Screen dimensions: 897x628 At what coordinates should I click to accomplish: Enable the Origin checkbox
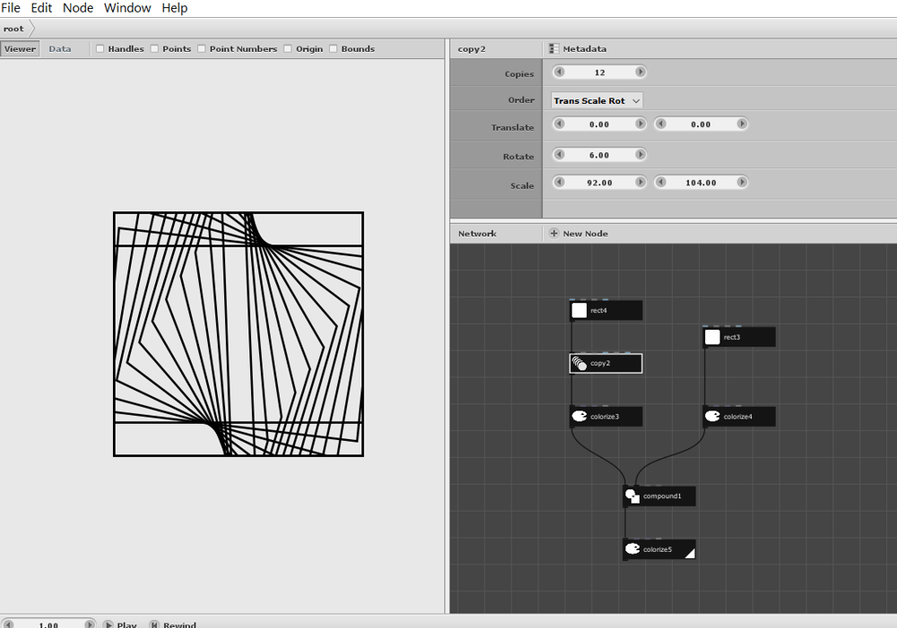point(288,48)
